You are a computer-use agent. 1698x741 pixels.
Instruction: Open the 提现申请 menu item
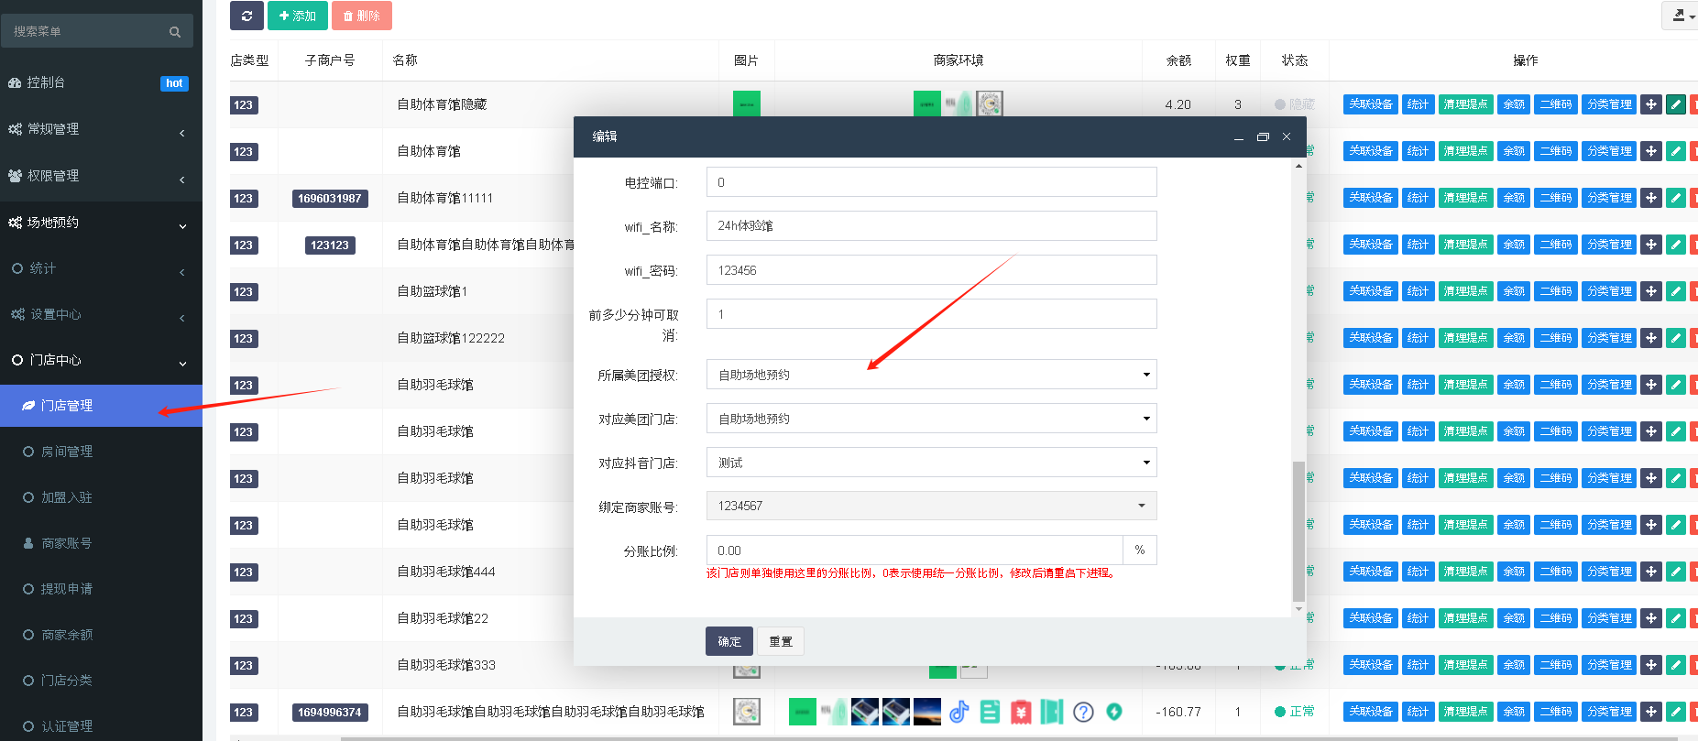101,589
